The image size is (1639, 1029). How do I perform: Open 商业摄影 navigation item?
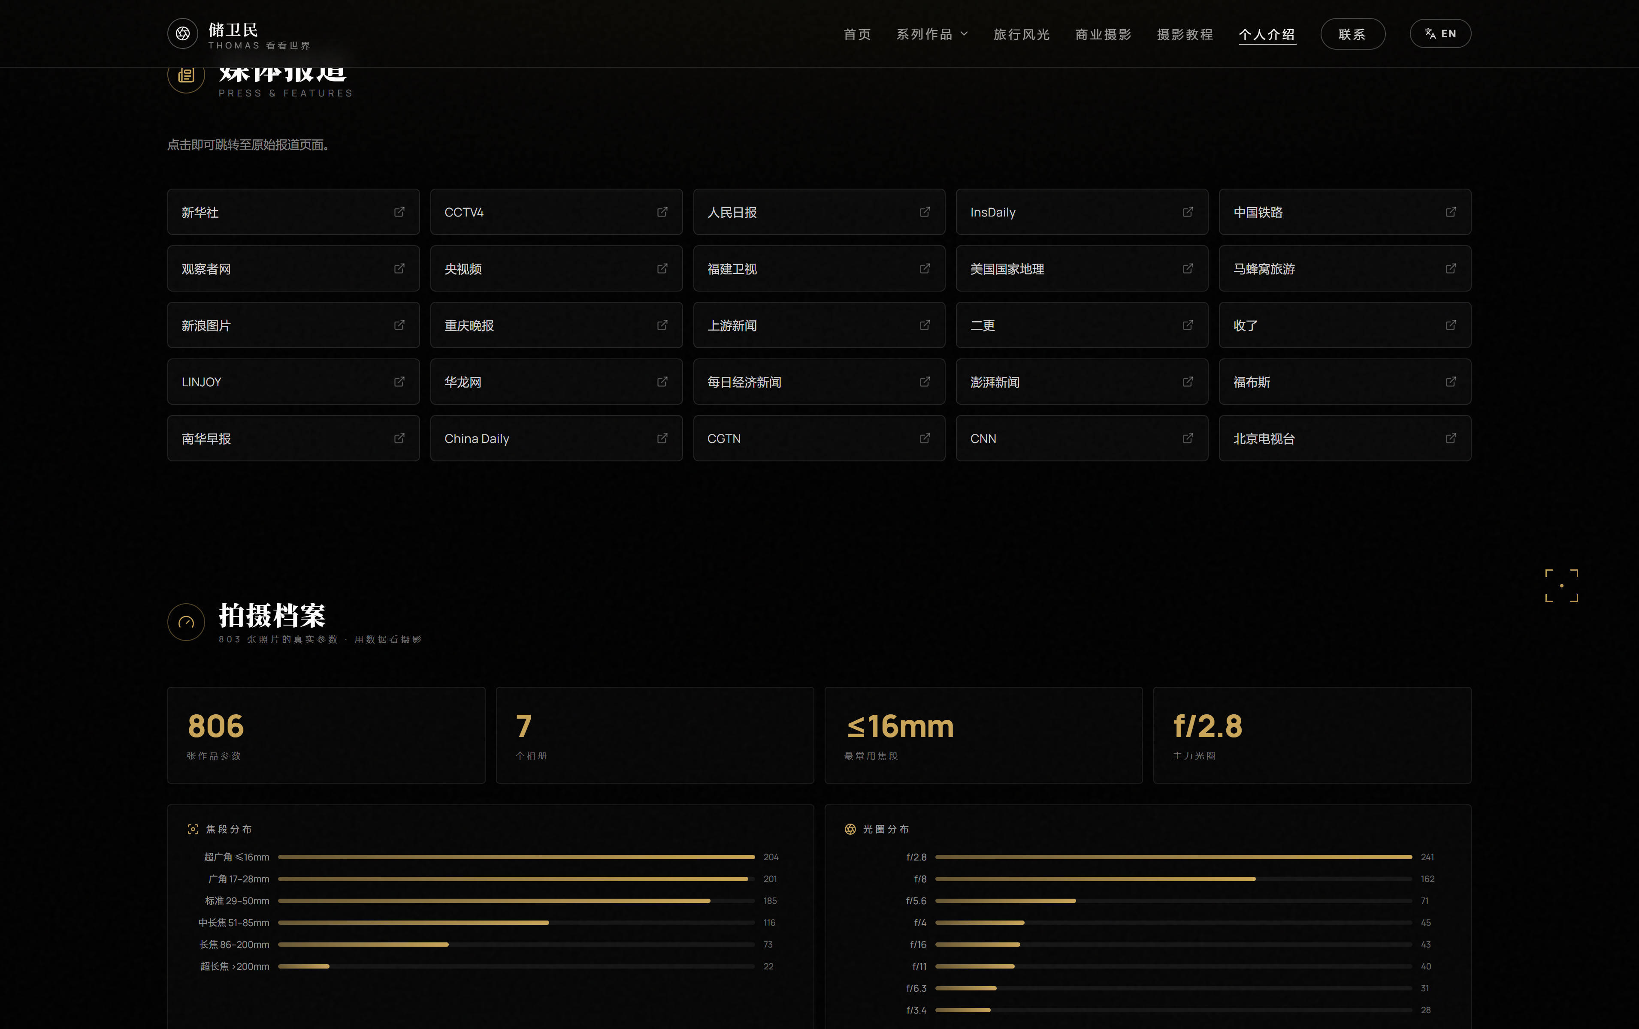tap(1103, 34)
